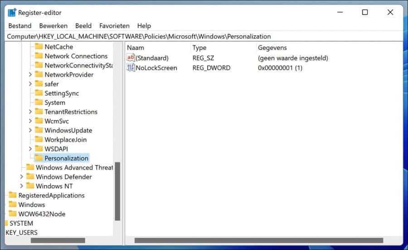This screenshot has height=250, width=408.
Task: Select the NetCache folder icon
Action: (39, 46)
